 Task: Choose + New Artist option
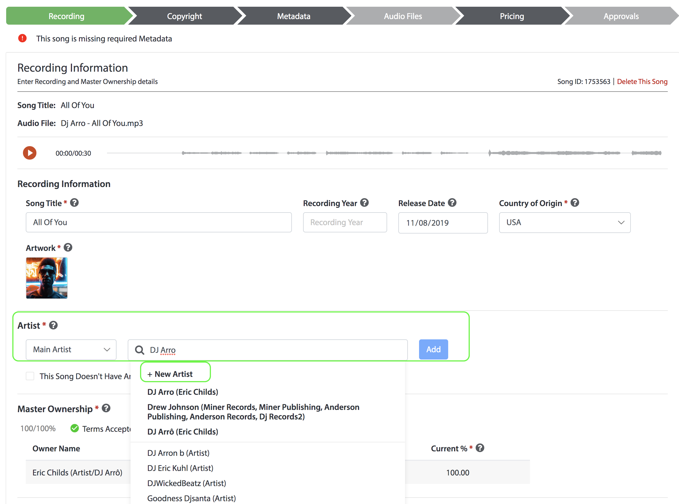pos(170,374)
